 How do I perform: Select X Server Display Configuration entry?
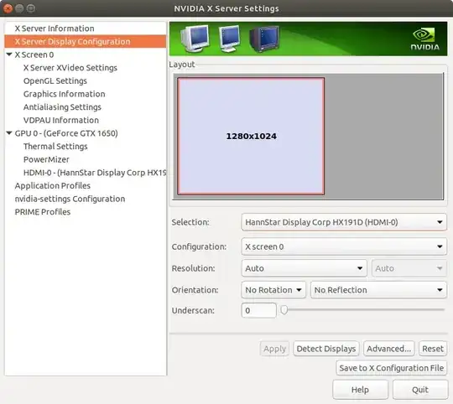point(86,42)
